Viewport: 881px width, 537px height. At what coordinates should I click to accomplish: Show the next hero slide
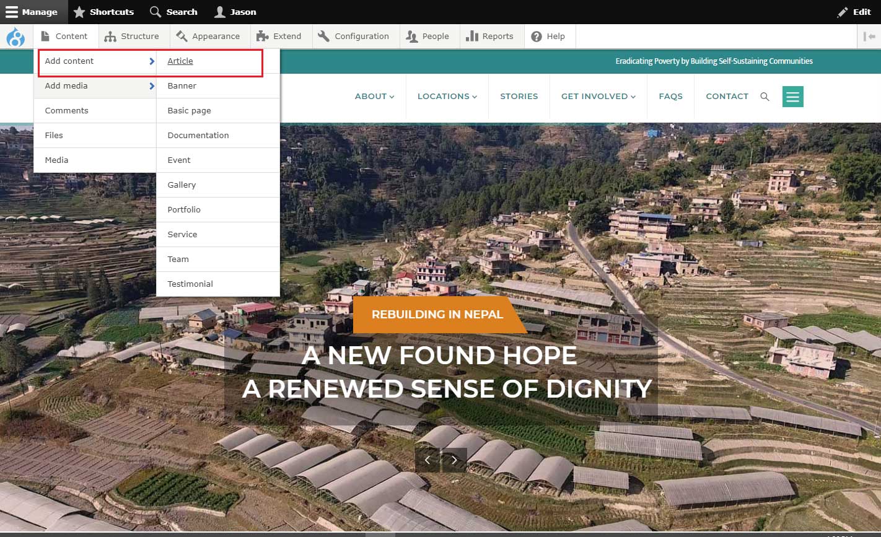[455, 460]
